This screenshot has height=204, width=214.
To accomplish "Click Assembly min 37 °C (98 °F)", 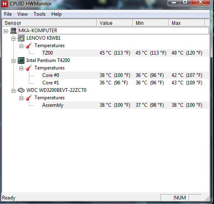I will 149,105.
